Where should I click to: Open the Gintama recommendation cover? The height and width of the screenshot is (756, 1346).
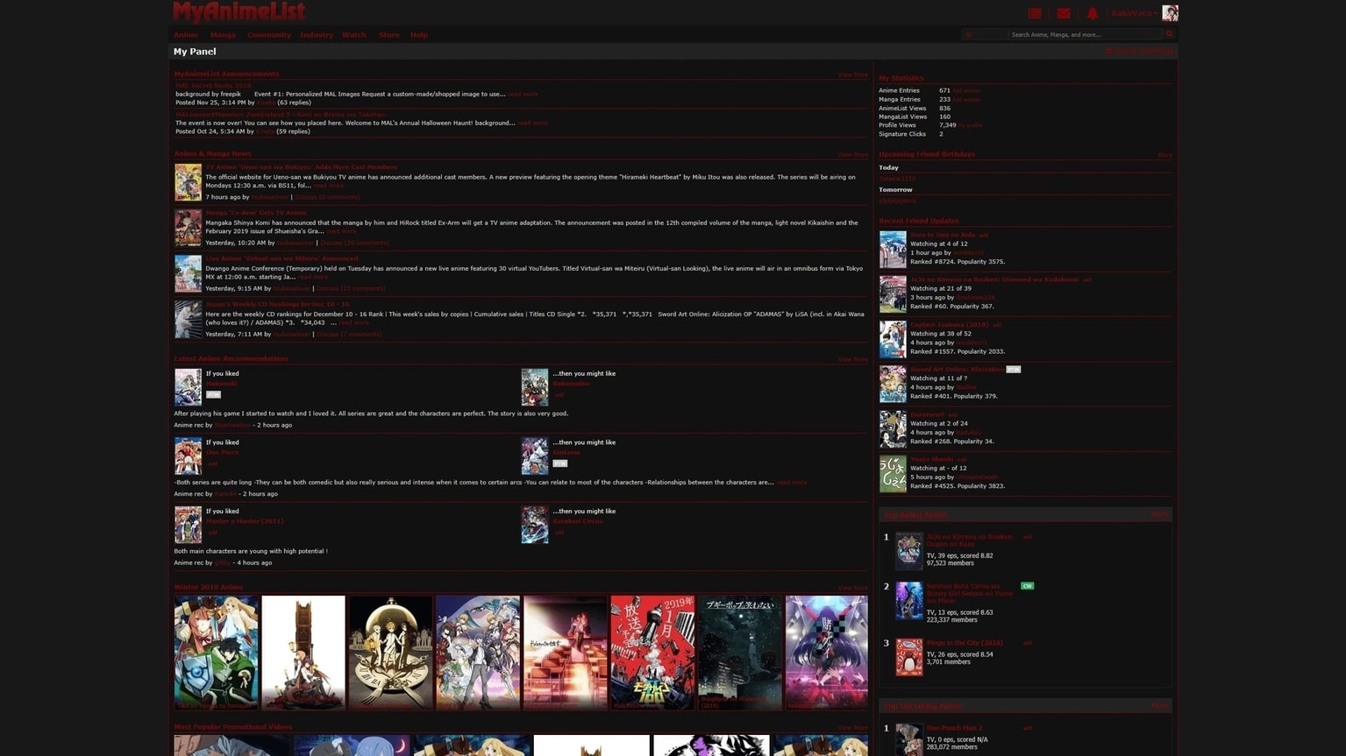[535, 456]
